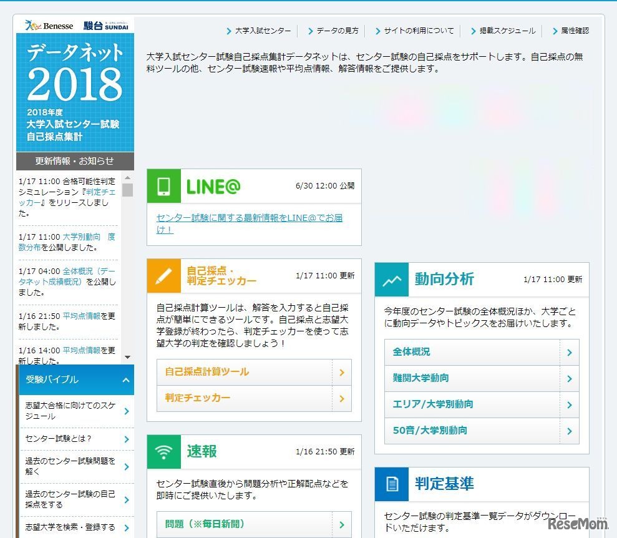
Task: Open 掲載スケジュール in top navigation
Action: pyautogui.click(x=507, y=31)
